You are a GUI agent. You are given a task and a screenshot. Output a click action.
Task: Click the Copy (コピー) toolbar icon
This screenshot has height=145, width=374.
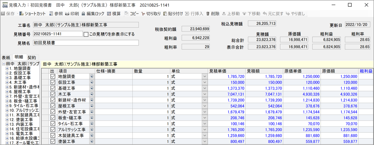coord(126,14)
